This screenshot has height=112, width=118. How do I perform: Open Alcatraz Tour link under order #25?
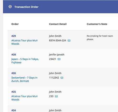pyautogui.click(x=25, y=98)
